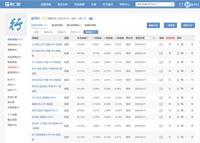This screenshot has height=143, width=200.
Task: Open 创建策略 menu
Action: coord(46,4)
